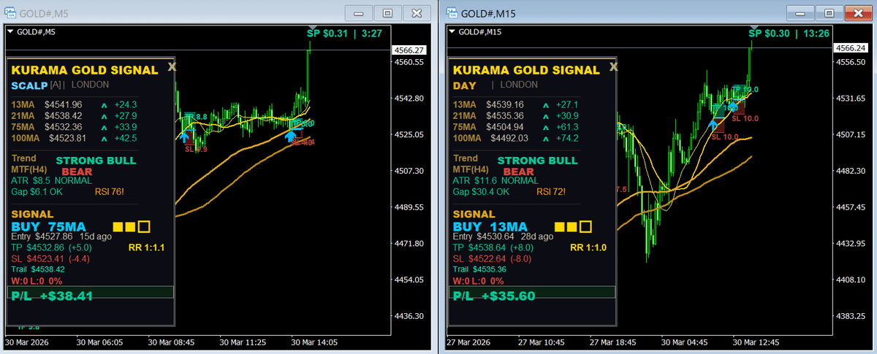The image size is (877, 354).
Task: Click the RR 1:1.0 ratio text
Action: click(x=588, y=247)
